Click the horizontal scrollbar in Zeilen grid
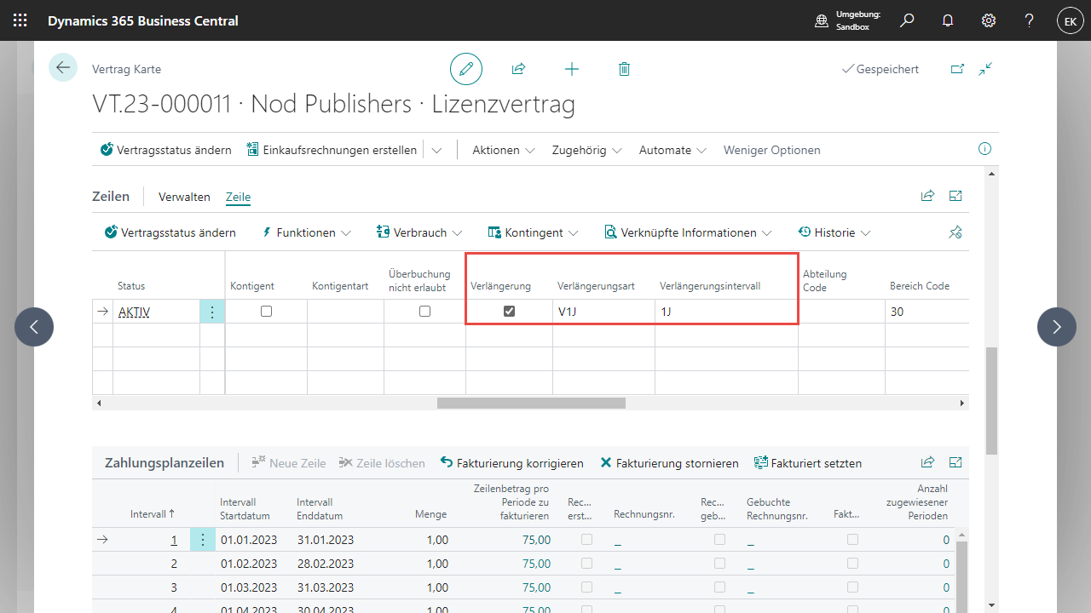 pos(531,403)
